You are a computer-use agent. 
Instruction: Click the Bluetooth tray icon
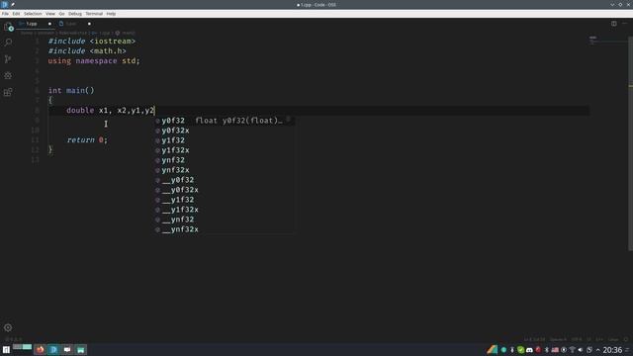(x=547, y=349)
